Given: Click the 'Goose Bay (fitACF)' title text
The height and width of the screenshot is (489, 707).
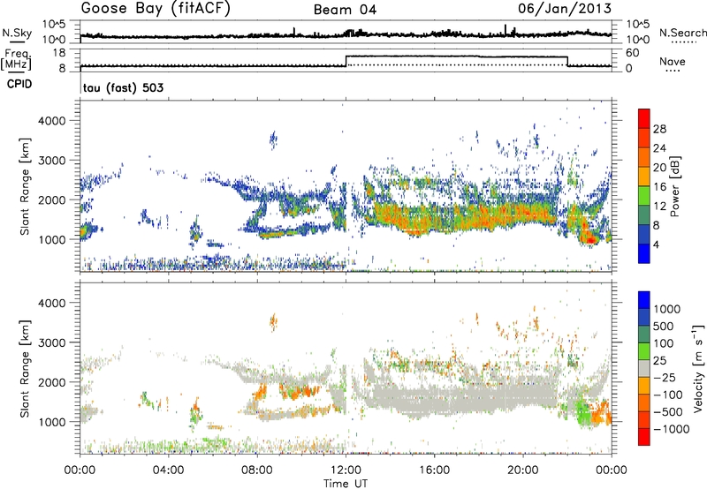Looking at the screenshot, I should [x=156, y=8].
